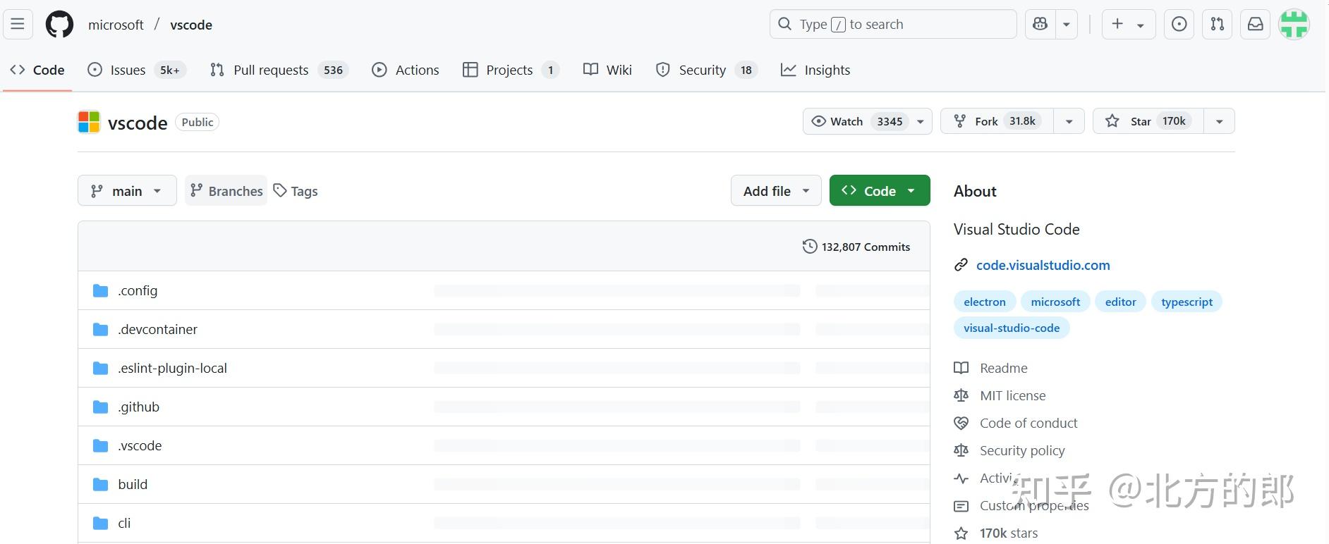Click the GitHub logo icon
This screenshot has width=1329, height=544.
point(59,25)
